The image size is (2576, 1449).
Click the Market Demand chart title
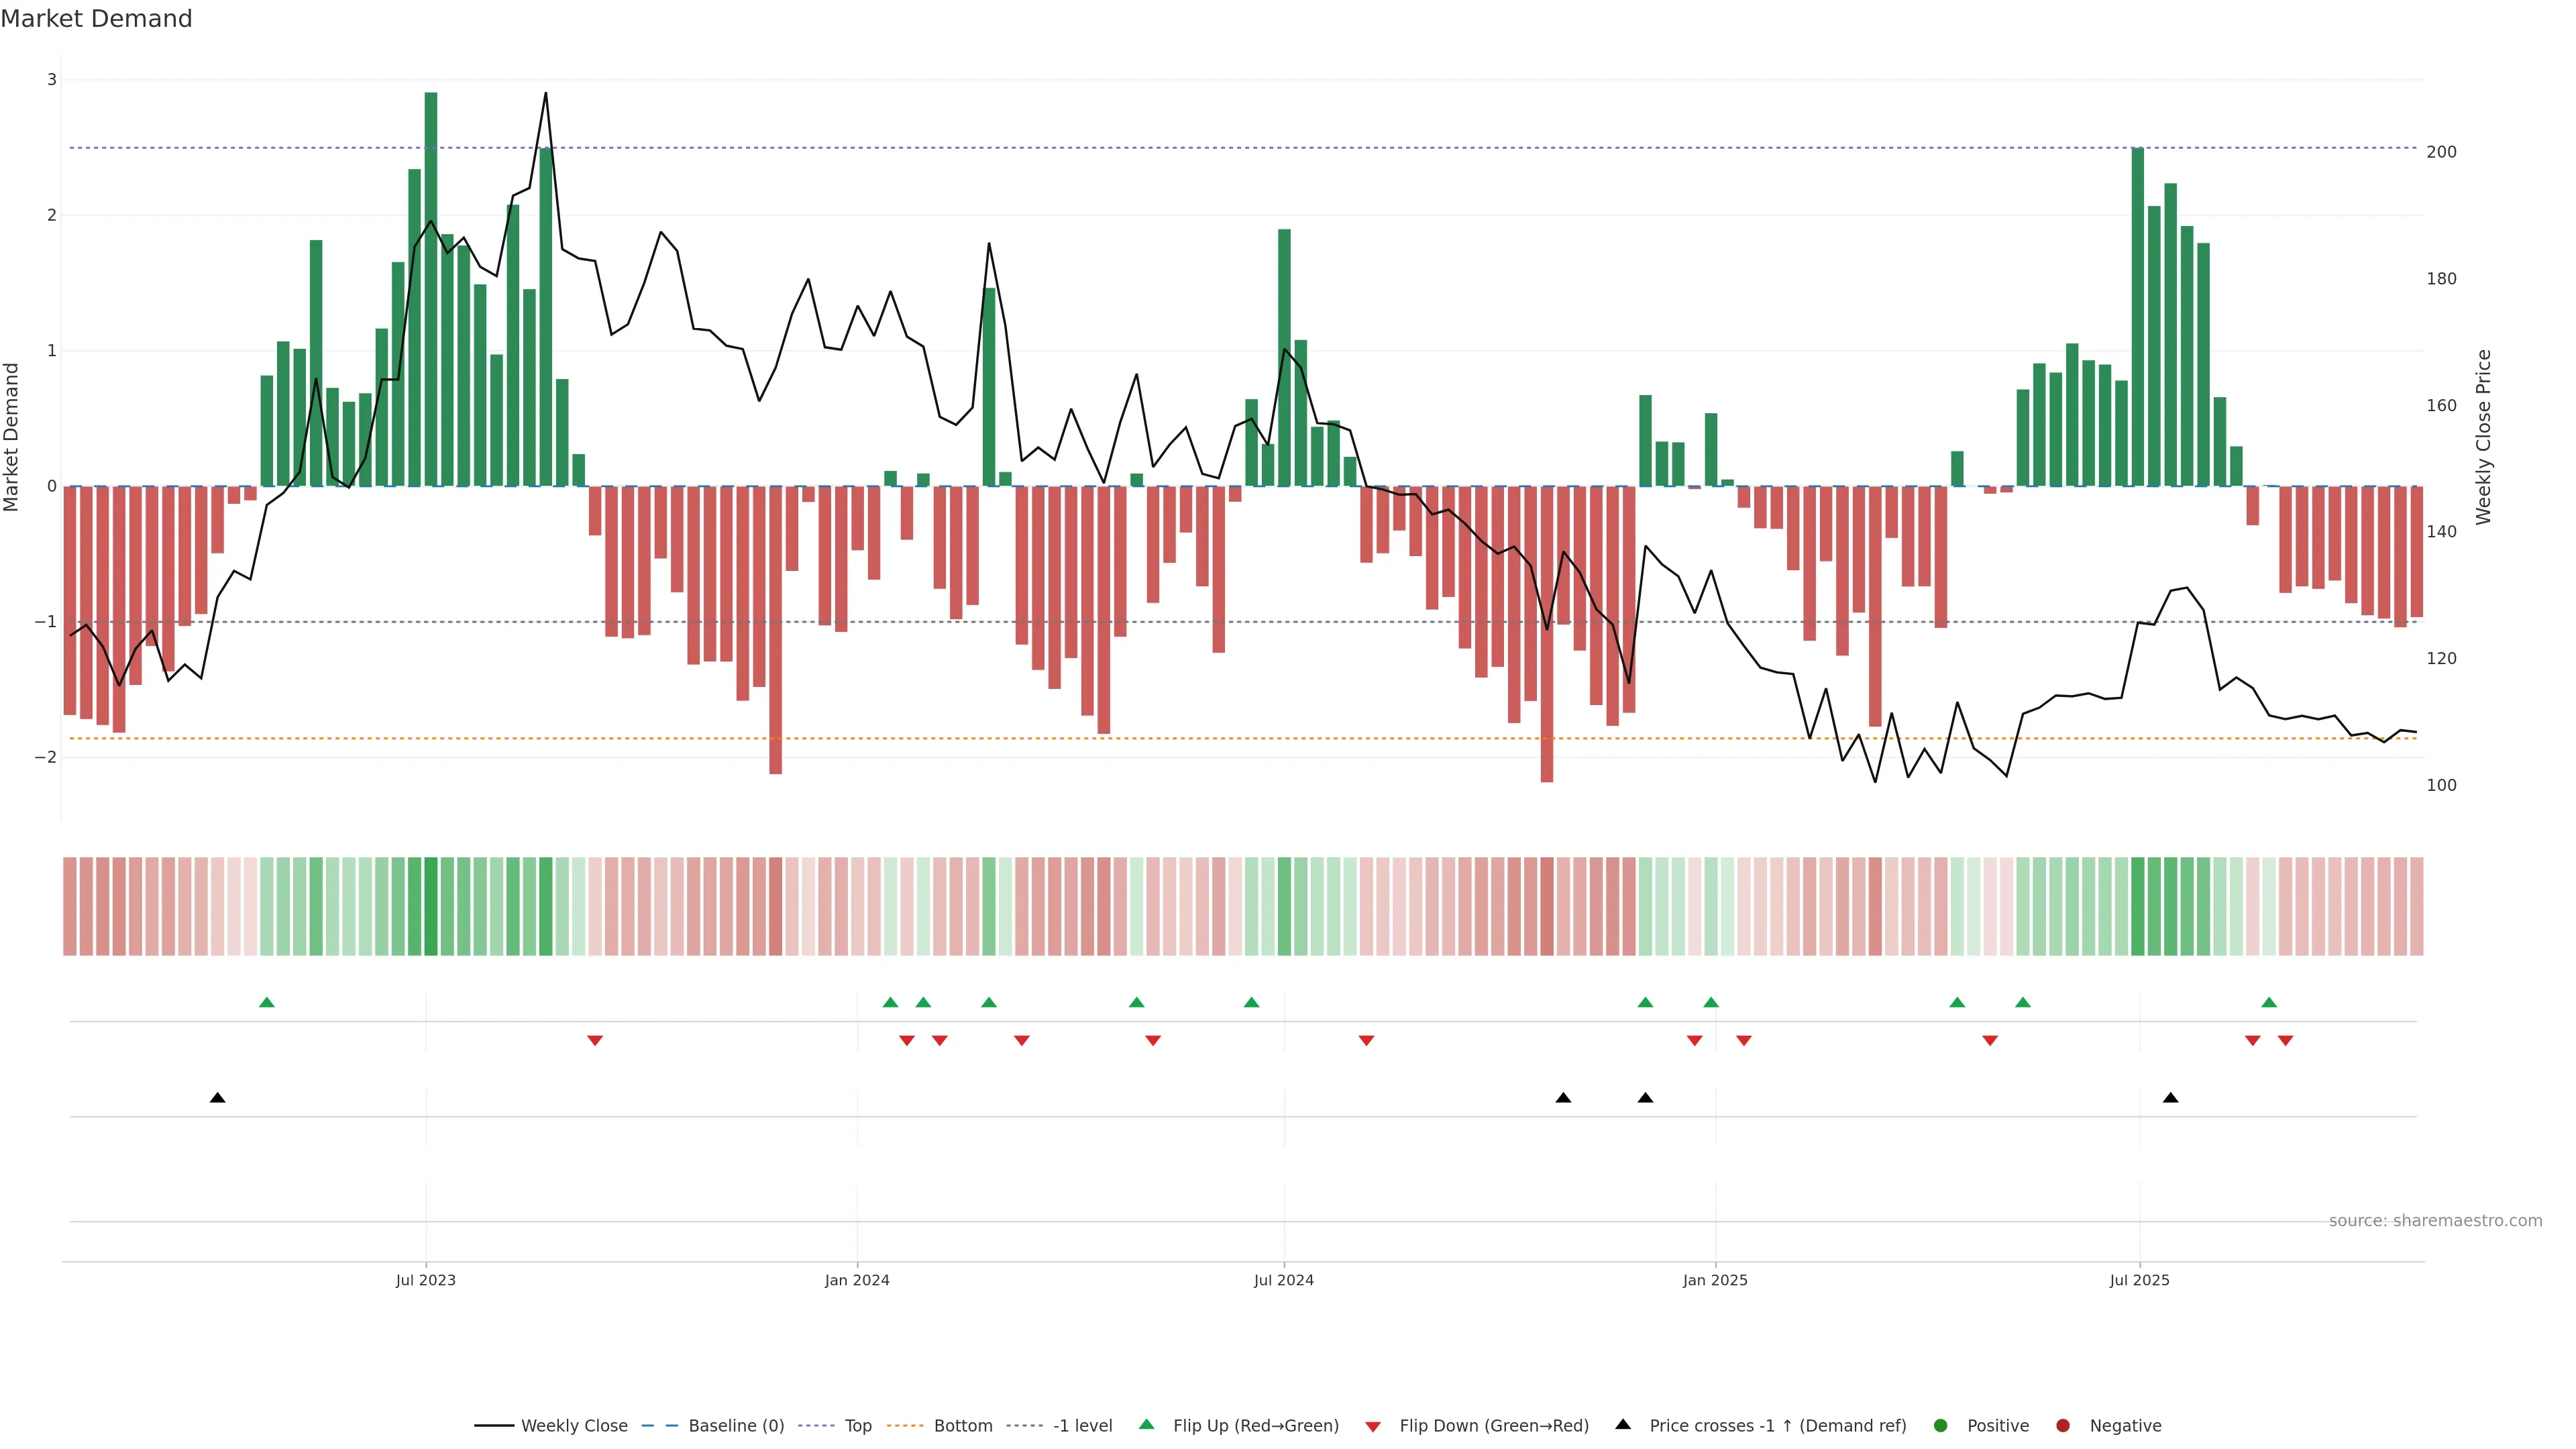pos(96,19)
